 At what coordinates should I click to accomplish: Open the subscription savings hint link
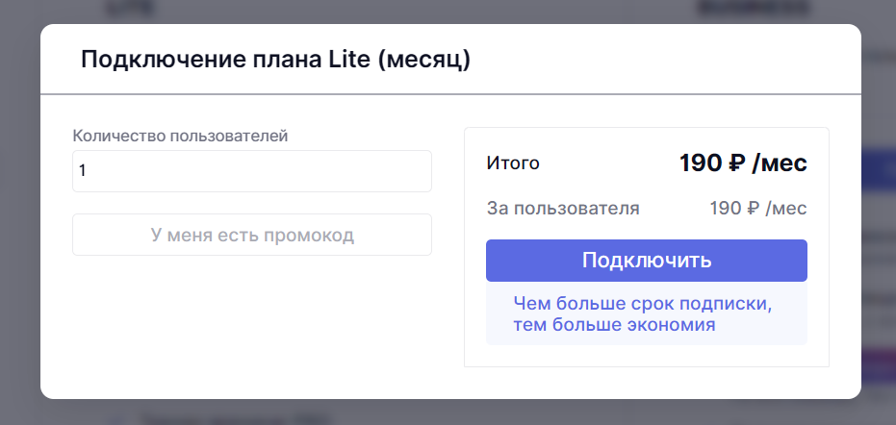pyautogui.click(x=643, y=314)
